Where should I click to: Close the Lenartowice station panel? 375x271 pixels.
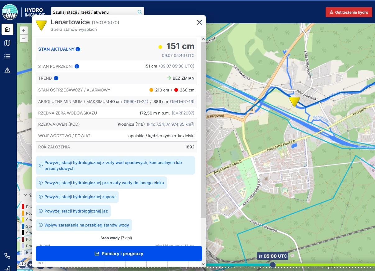click(x=199, y=22)
